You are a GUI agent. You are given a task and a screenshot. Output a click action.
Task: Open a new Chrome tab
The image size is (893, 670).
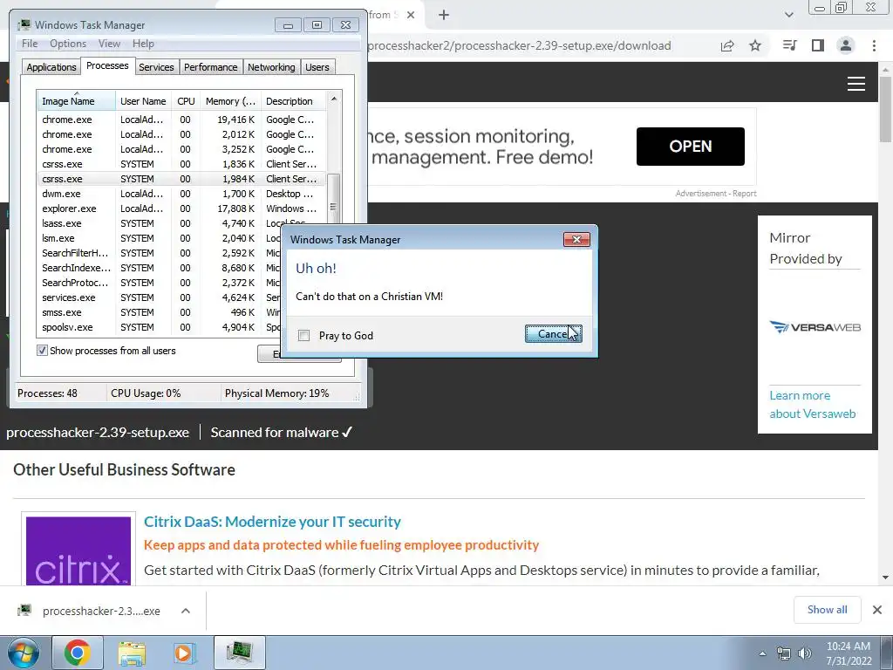(x=444, y=15)
